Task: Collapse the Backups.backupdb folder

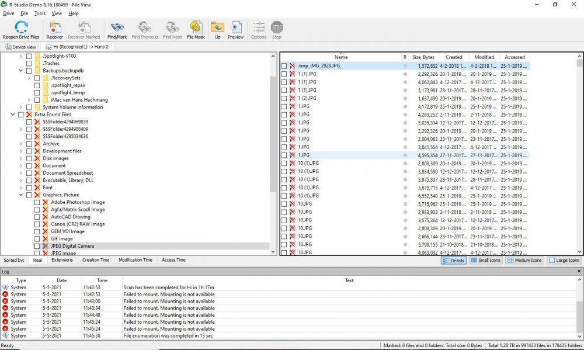Action: (x=21, y=71)
